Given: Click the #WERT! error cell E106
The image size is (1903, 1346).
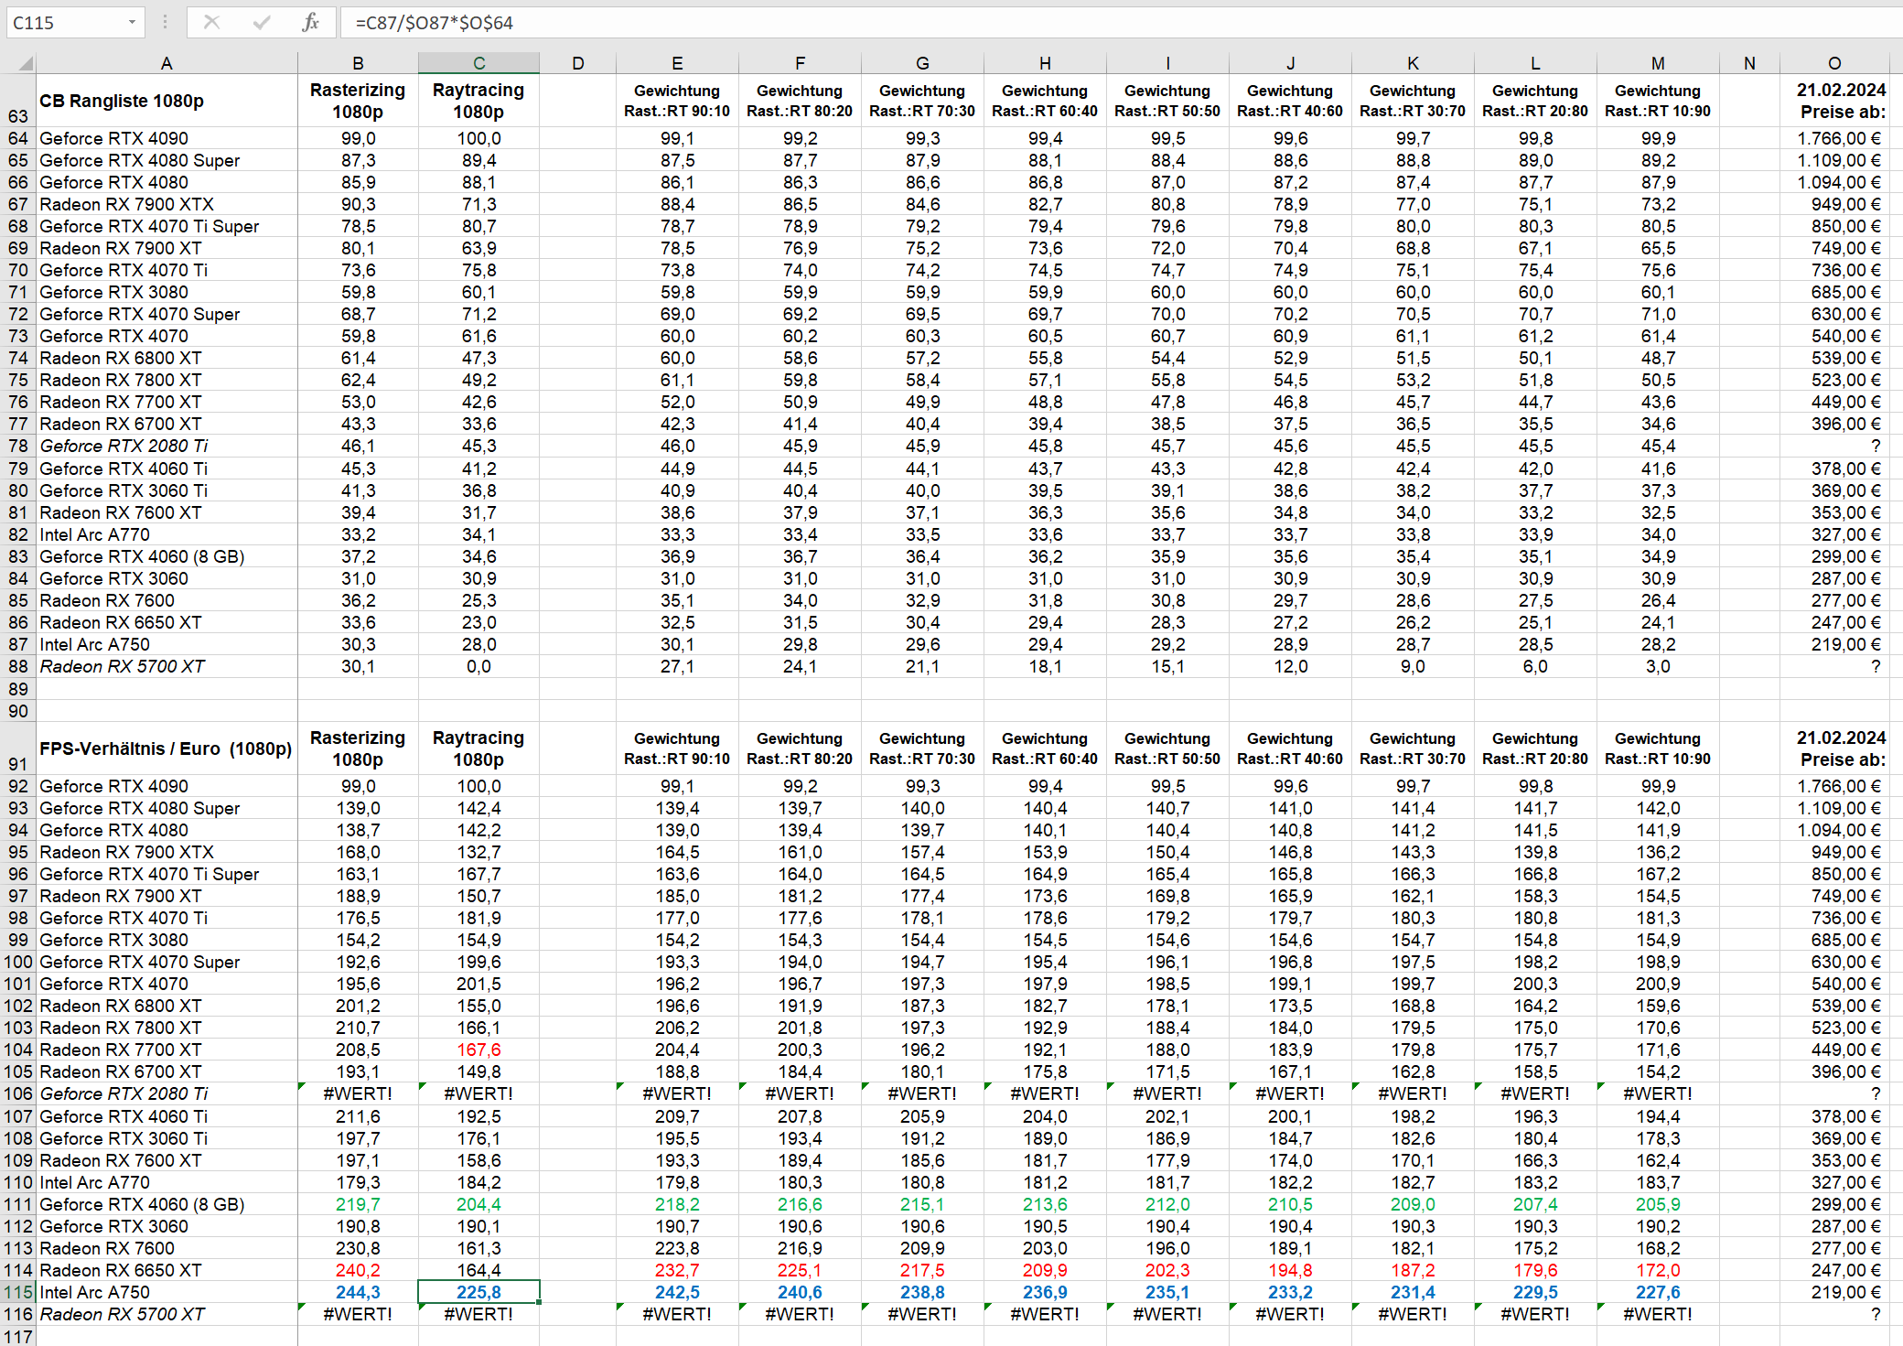Looking at the screenshot, I should coord(677,1093).
